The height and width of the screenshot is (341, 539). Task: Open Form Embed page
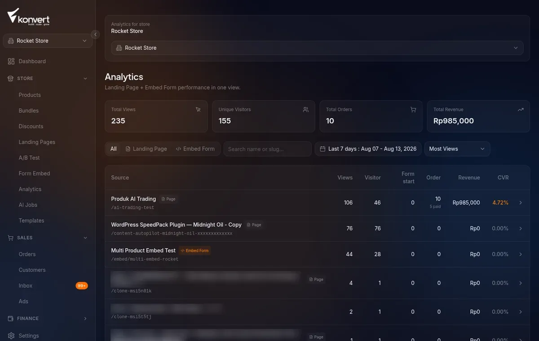(34, 174)
